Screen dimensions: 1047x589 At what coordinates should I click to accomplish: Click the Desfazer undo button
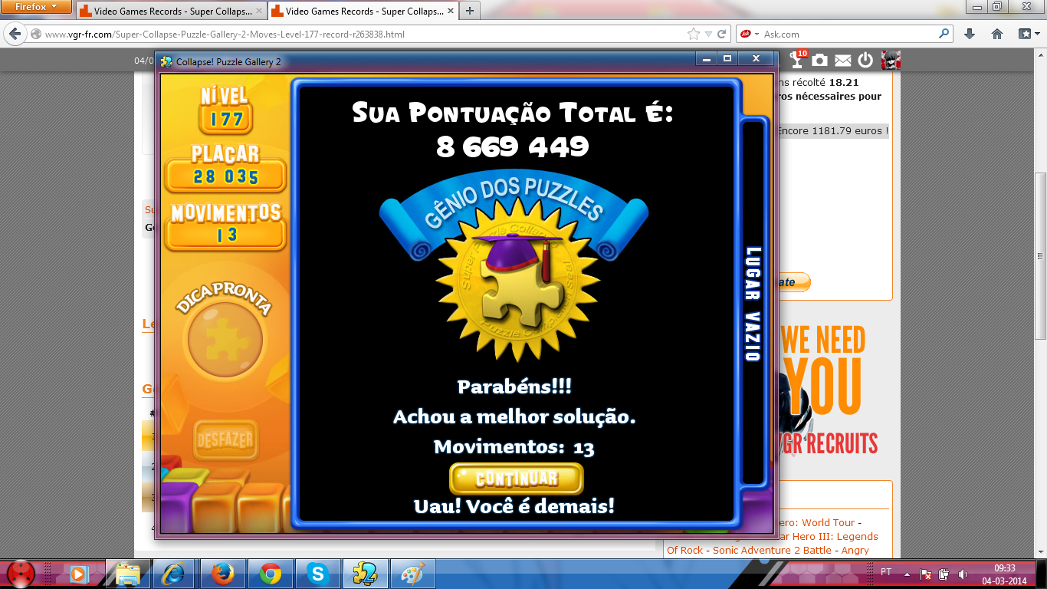(x=225, y=441)
